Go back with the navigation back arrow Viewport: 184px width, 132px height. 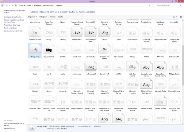tap(3, 5)
